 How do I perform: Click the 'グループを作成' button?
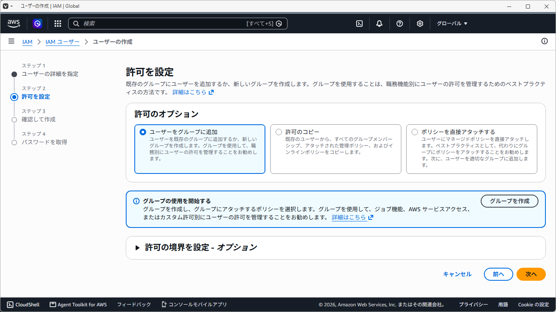pos(510,201)
